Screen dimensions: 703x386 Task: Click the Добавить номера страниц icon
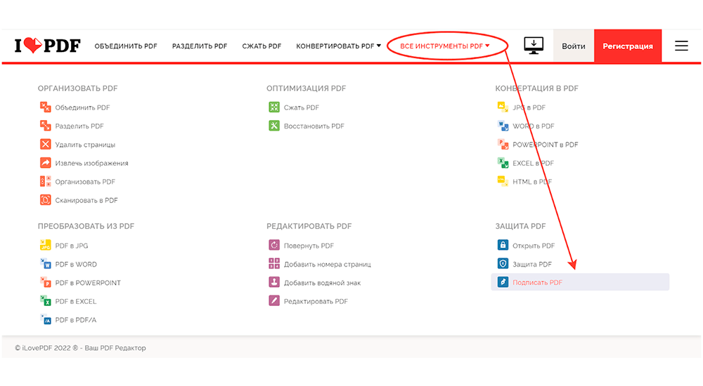[x=274, y=264]
